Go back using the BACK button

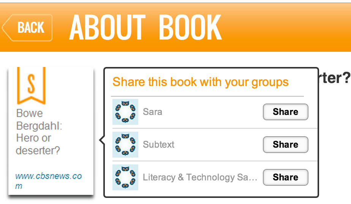click(28, 27)
